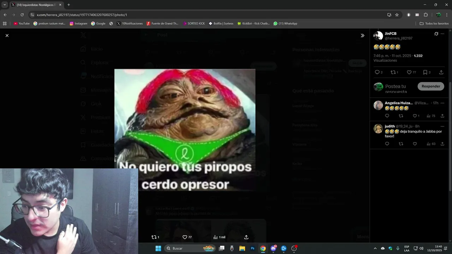
Task: Click the taskbar Buscar search box
Action: tap(191, 248)
